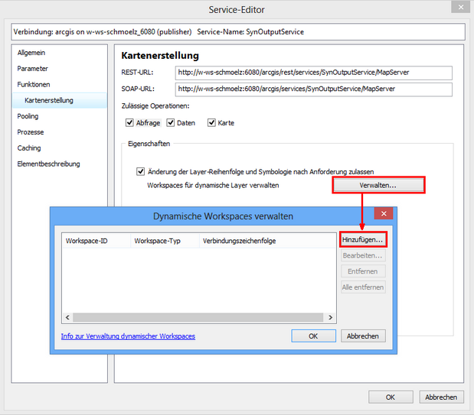The image size is (474, 415).
Task: Click the REST-URL text field
Action: point(313,73)
